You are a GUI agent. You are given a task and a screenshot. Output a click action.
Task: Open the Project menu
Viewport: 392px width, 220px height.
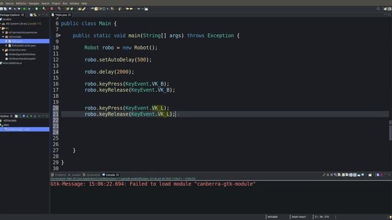coord(56,4)
